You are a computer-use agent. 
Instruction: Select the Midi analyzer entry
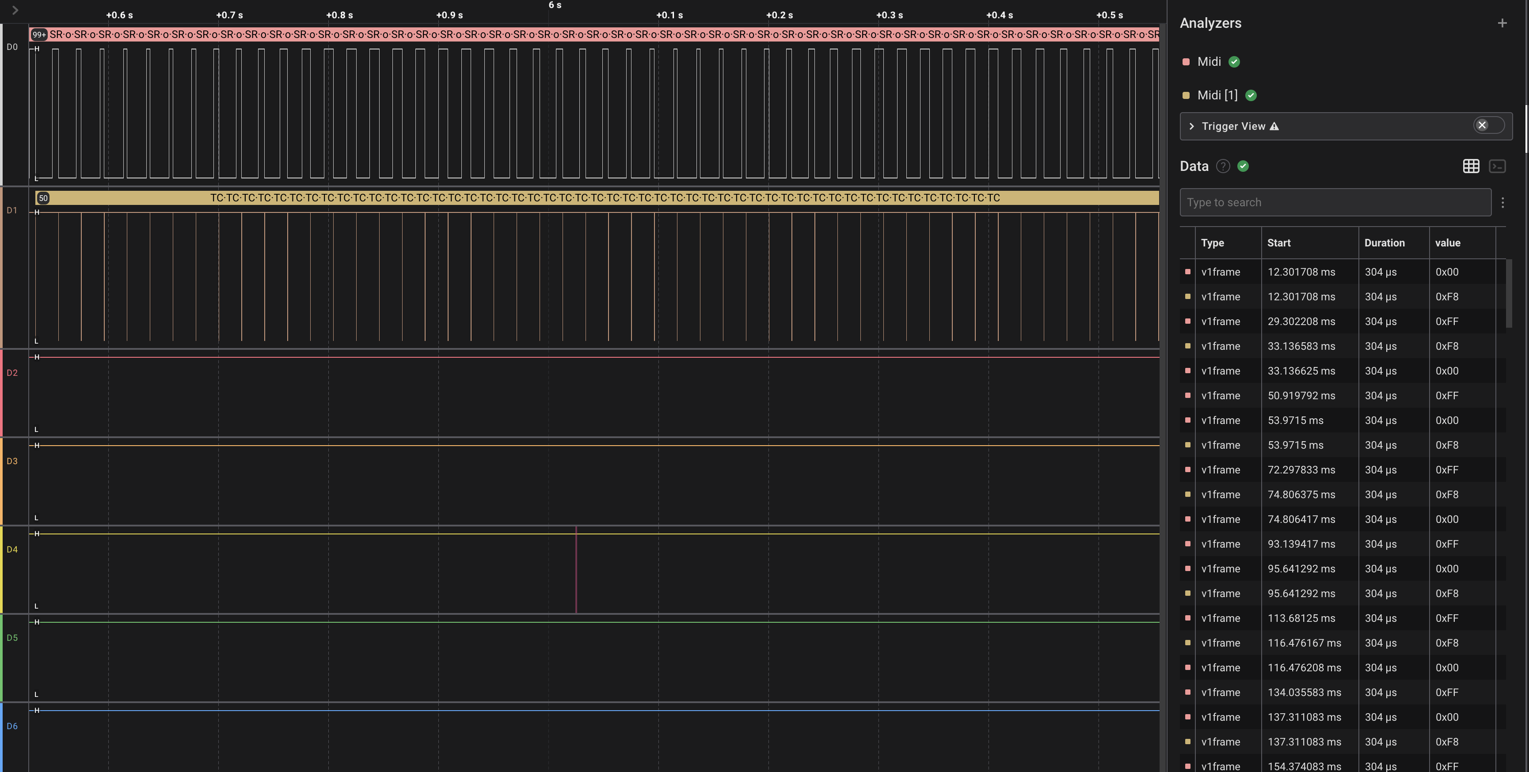point(1209,62)
